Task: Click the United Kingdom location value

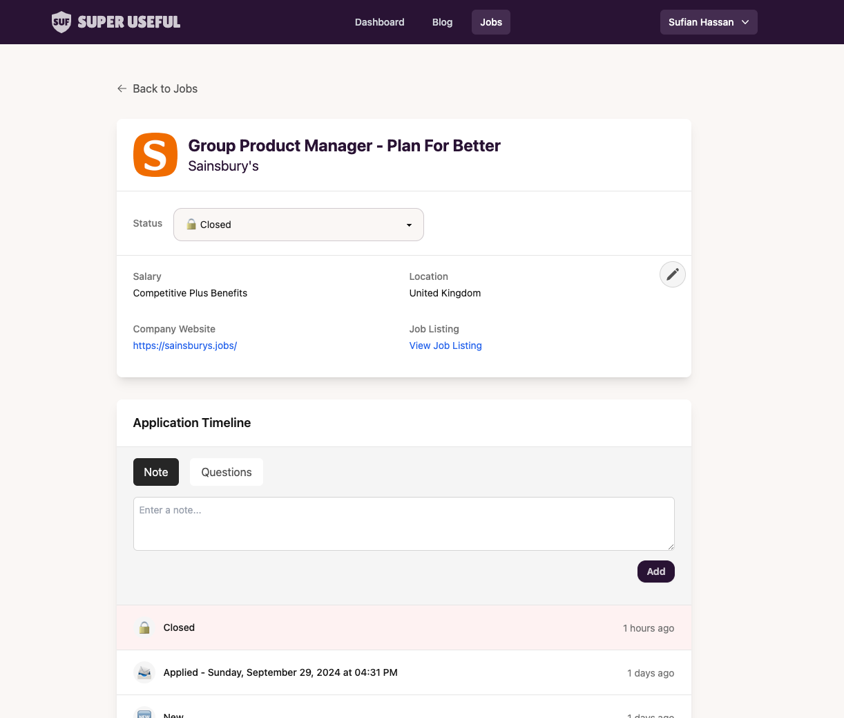Action: point(445,293)
